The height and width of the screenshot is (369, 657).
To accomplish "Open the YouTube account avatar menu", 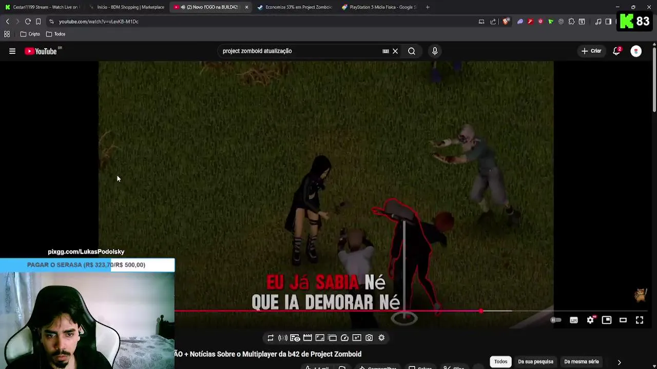I will point(636,51).
